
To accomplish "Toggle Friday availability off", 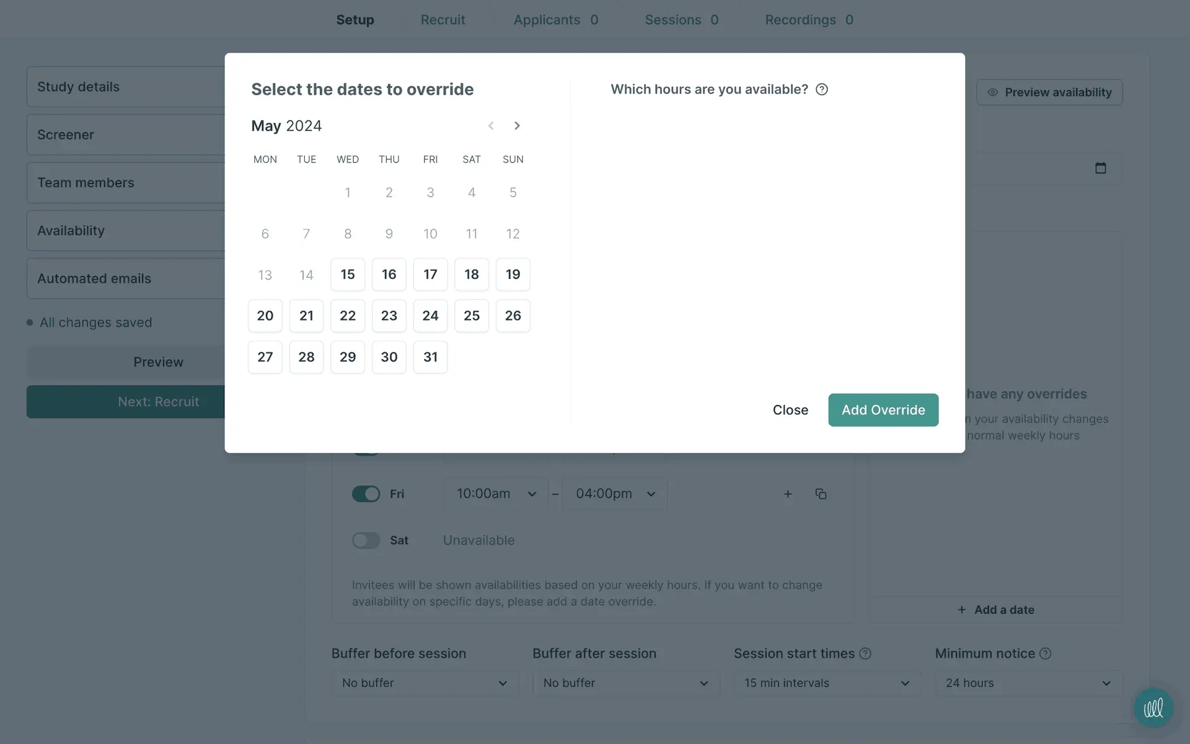I will click(366, 494).
